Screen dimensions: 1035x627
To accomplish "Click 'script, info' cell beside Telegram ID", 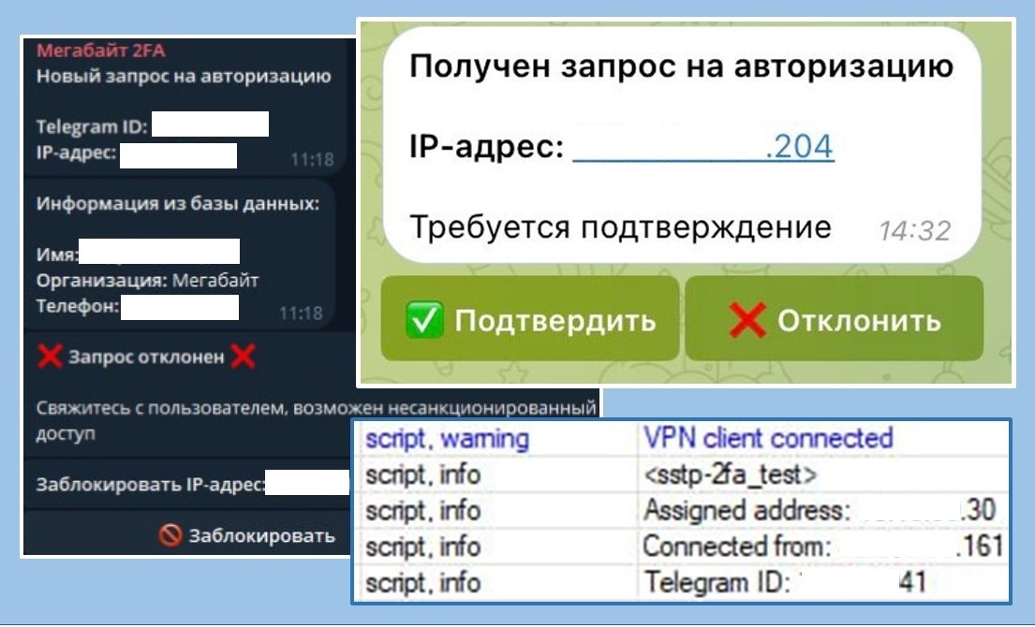I will 422,582.
